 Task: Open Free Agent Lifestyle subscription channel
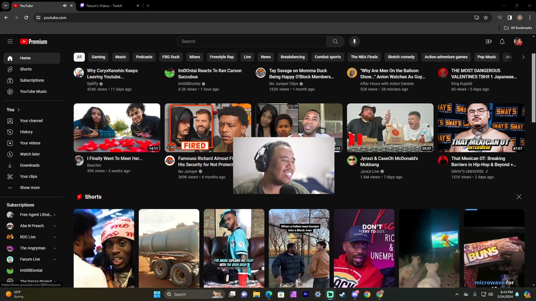32,214
